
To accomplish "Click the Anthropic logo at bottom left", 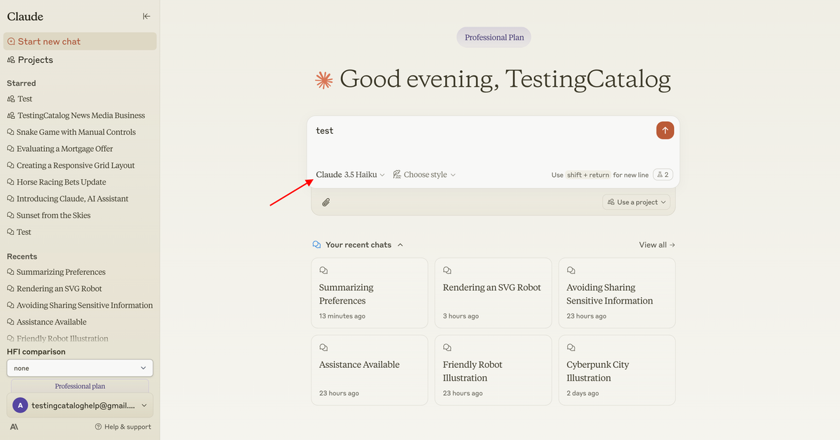I will [x=13, y=426].
